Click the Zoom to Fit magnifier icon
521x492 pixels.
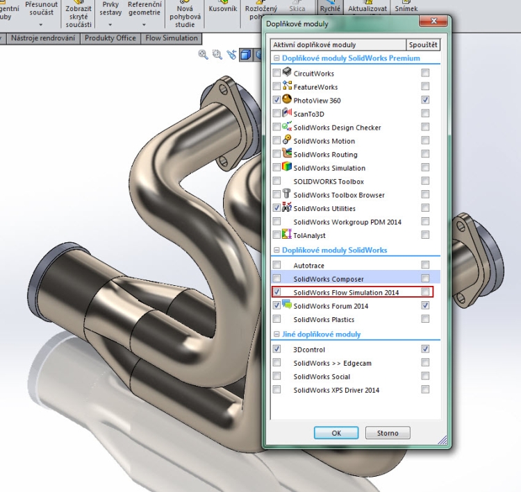pos(203,54)
